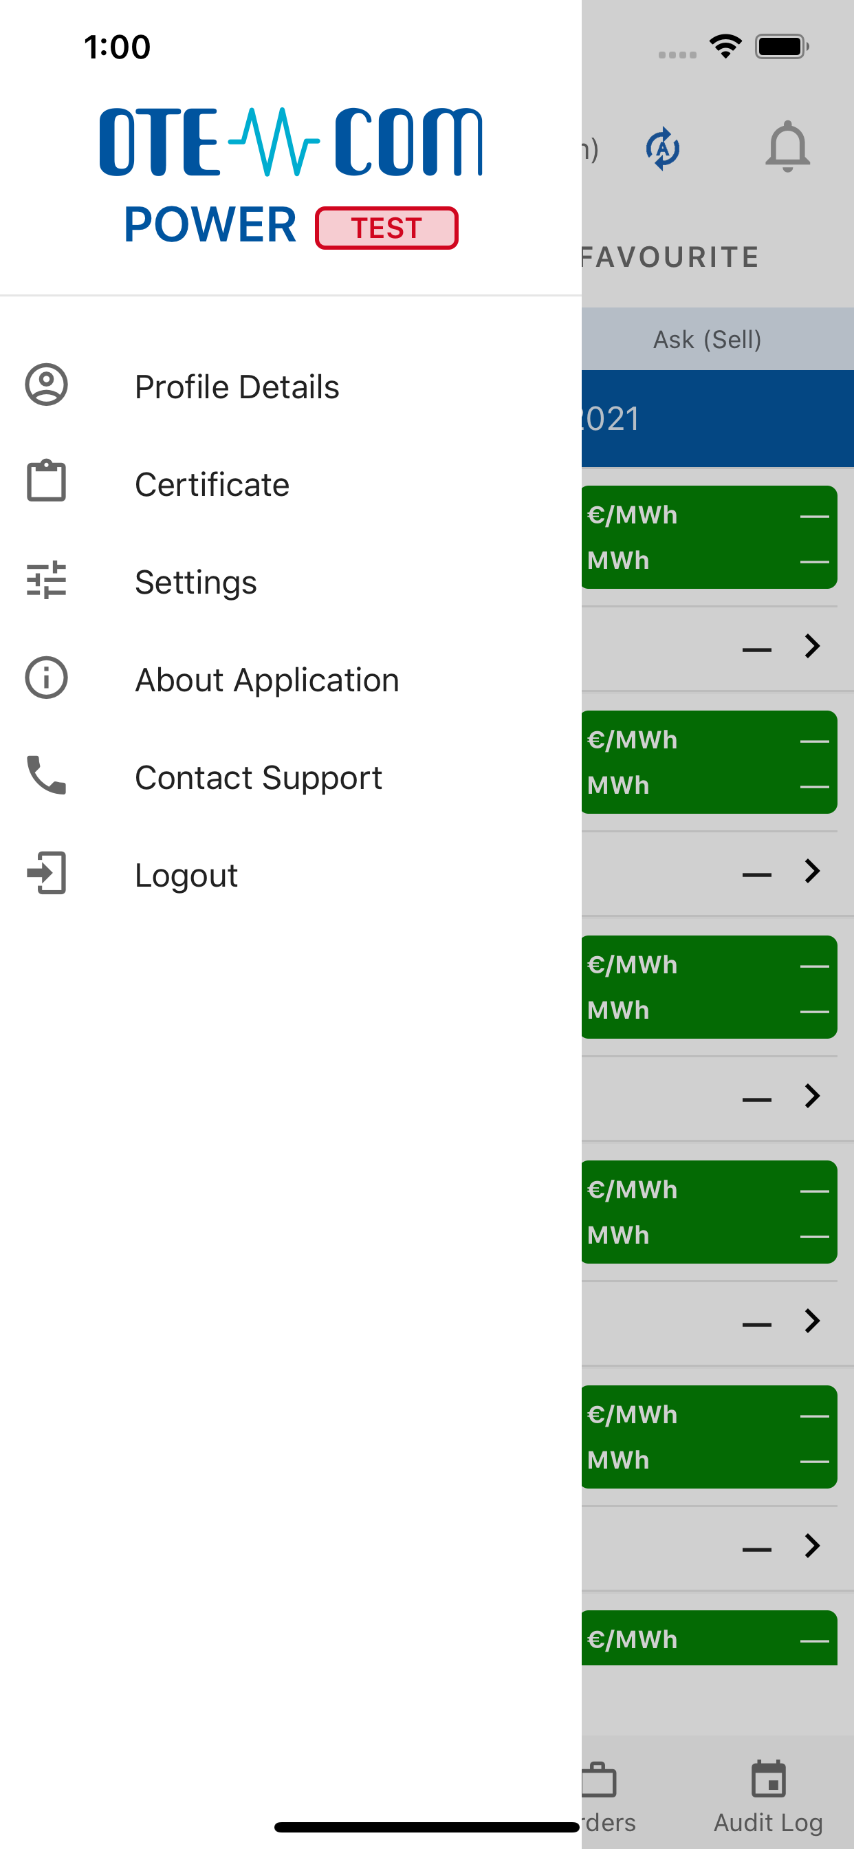
Task: Tap the fifth green ask price card
Action: point(708,1436)
